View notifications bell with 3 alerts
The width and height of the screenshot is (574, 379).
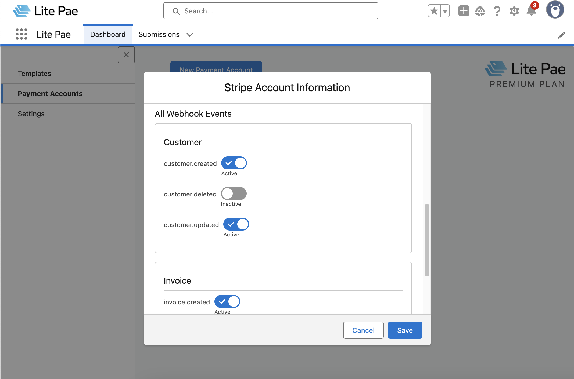point(532,10)
